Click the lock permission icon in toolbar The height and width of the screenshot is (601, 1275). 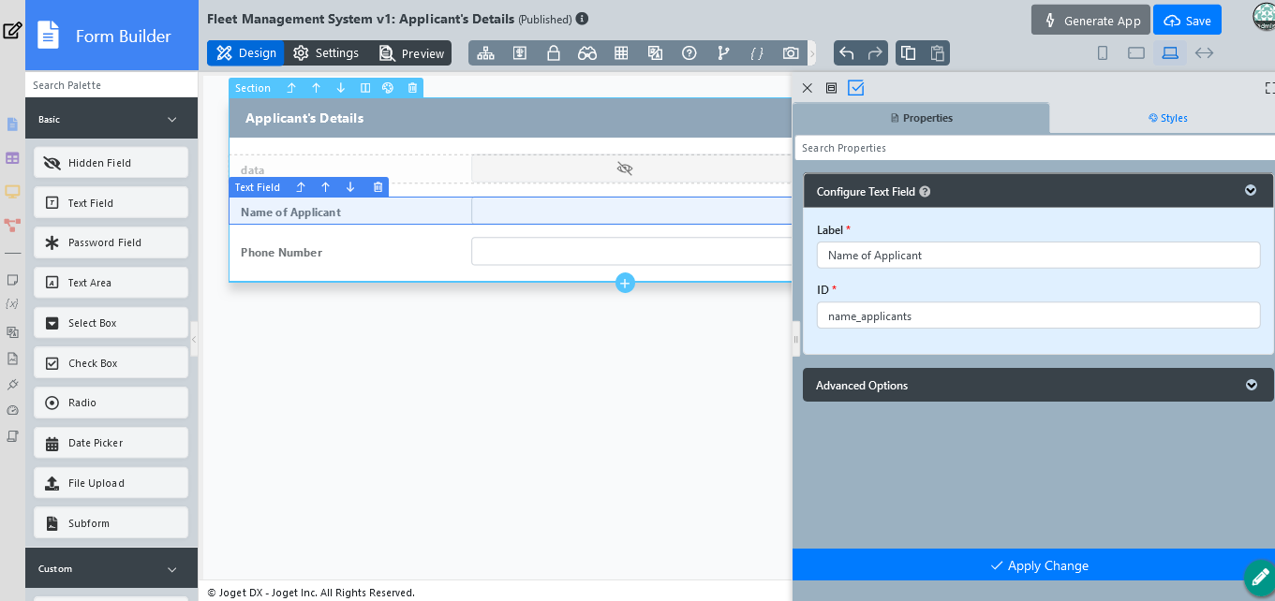(554, 53)
